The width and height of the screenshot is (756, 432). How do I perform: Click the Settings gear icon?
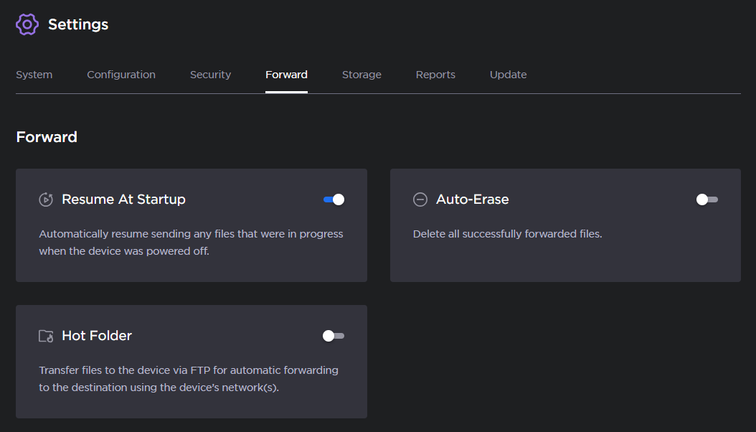[27, 24]
